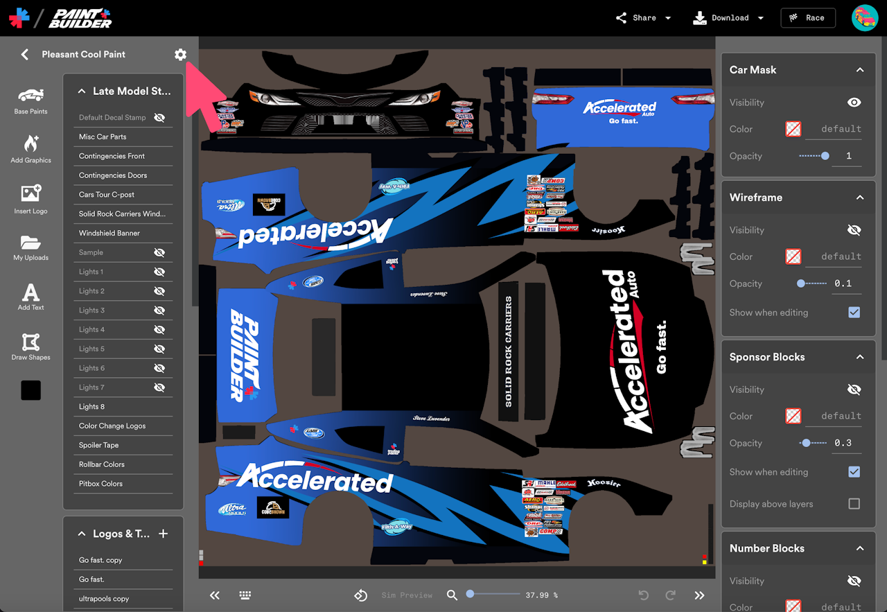Collapse the Late Model layer group
Image resolution: width=887 pixels, height=612 pixels.
point(82,91)
